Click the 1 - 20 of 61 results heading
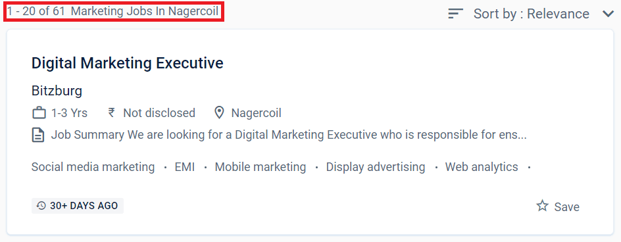This screenshot has width=621, height=242. coord(113,11)
